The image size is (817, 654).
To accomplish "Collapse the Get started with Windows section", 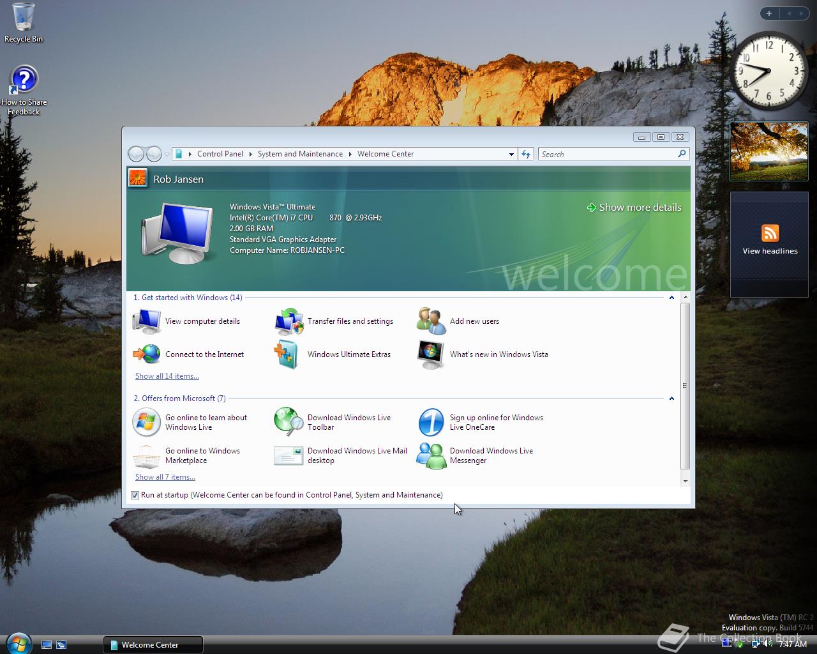I will (671, 298).
